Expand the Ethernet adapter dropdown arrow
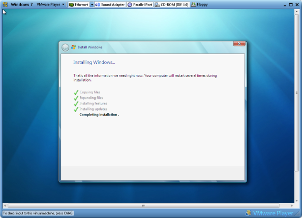302x218 pixels. (92, 5)
